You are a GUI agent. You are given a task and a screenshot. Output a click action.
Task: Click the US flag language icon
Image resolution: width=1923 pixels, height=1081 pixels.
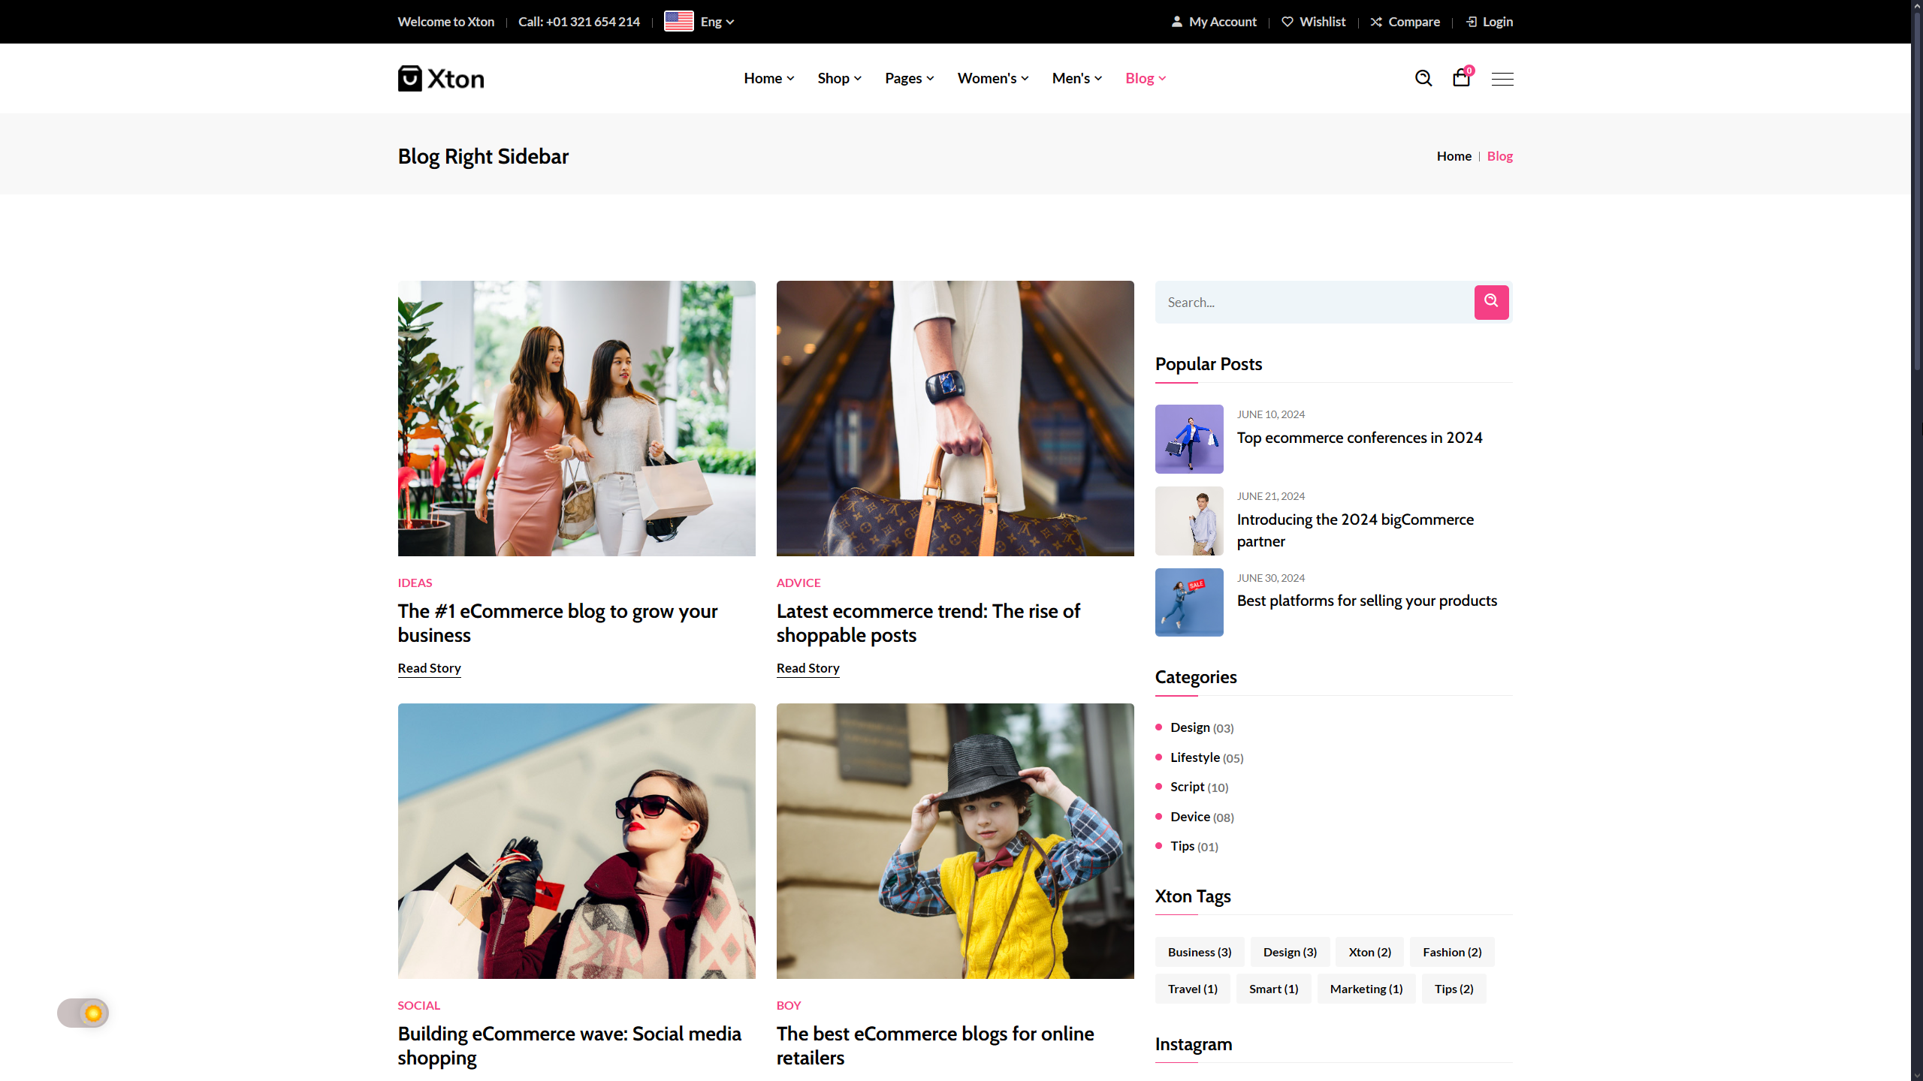[x=678, y=22]
